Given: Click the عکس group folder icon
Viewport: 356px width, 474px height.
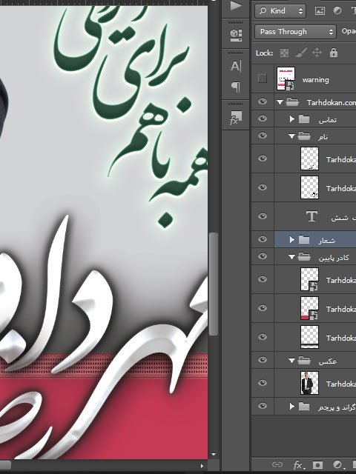Looking at the screenshot, I should pyautogui.click(x=304, y=361).
